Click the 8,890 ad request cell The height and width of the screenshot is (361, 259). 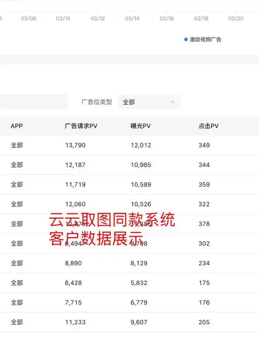(x=73, y=263)
